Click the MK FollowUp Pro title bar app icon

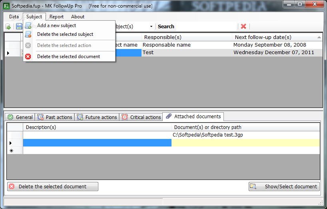coord(7,6)
